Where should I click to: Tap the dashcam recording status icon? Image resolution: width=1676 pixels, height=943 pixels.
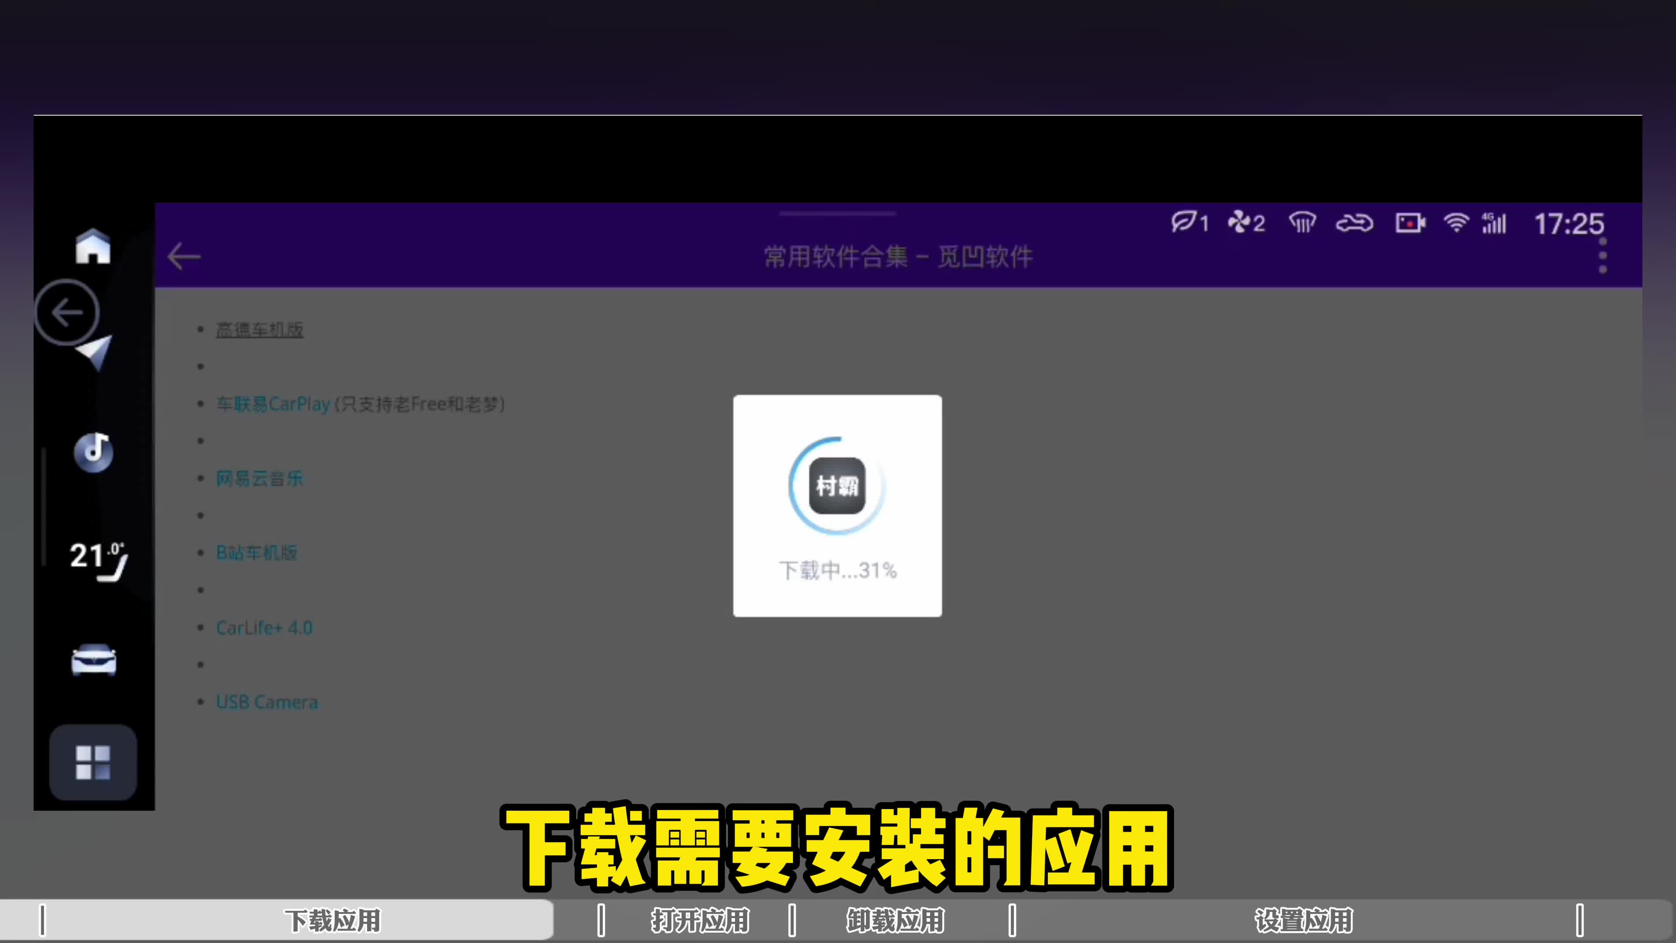(1410, 223)
